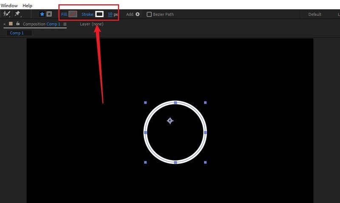340x203 pixels.
Task: Enable the star 'Tool Creates Shape' option
Action: click(42, 14)
